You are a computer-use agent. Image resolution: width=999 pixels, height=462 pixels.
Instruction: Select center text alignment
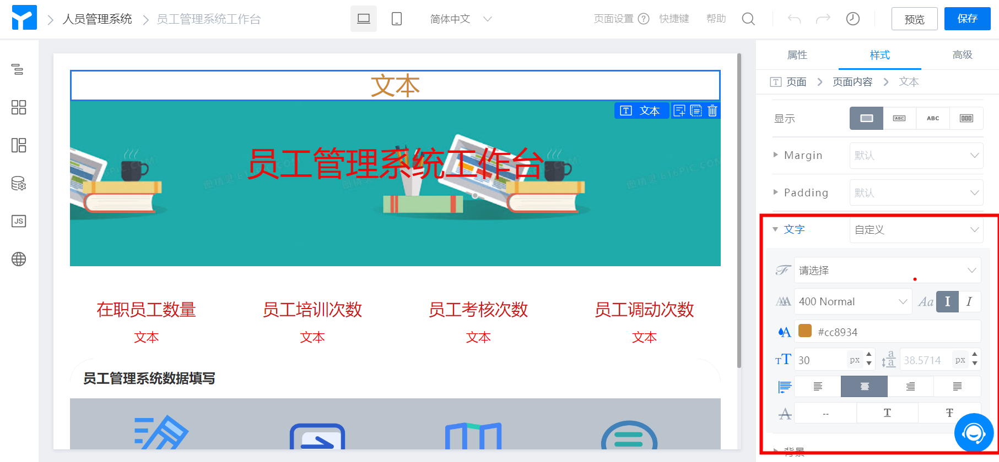864,387
